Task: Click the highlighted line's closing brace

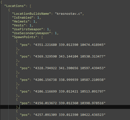Action: [17, 107]
